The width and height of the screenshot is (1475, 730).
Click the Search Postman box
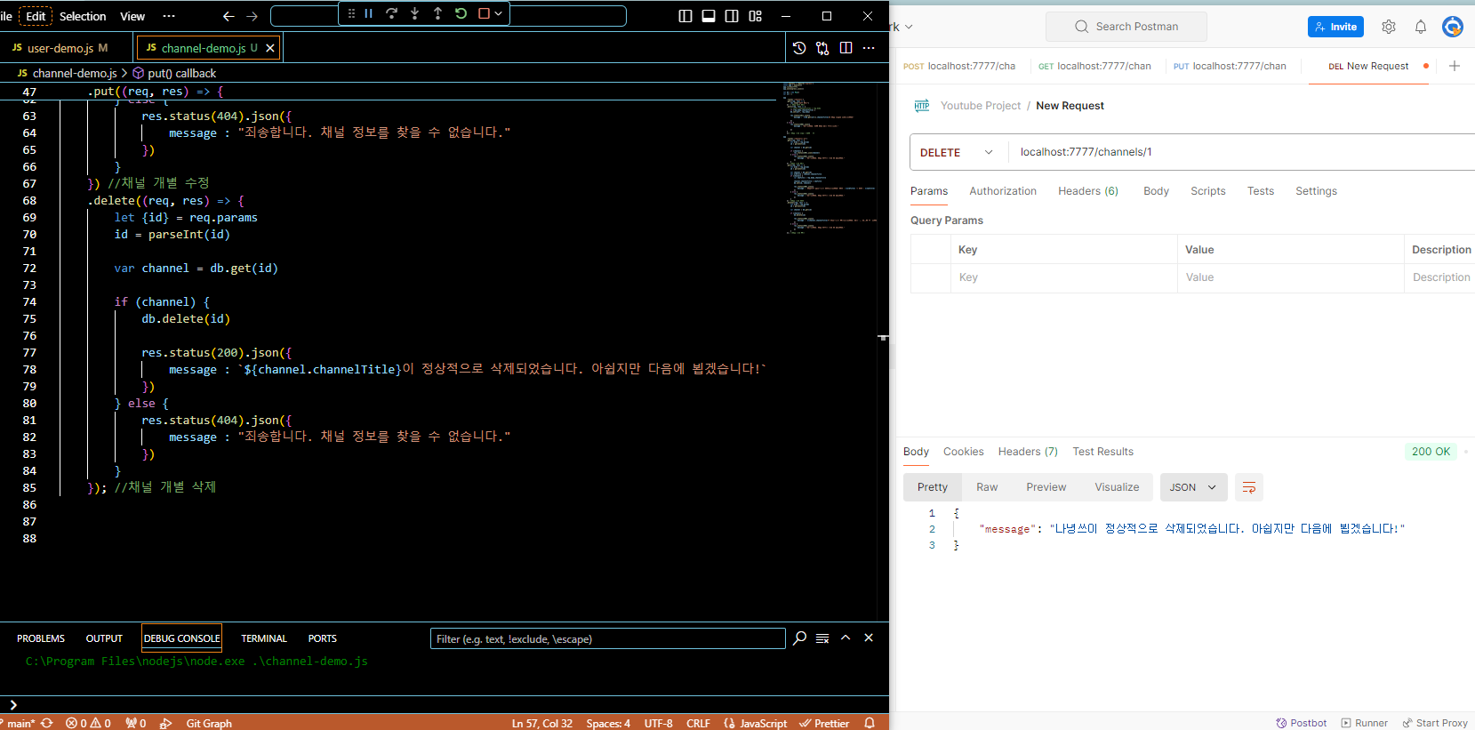coord(1126,27)
